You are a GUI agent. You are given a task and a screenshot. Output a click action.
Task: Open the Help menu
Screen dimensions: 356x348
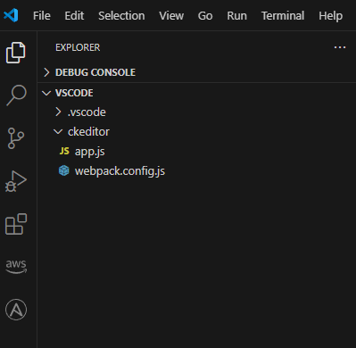pos(331,15)
